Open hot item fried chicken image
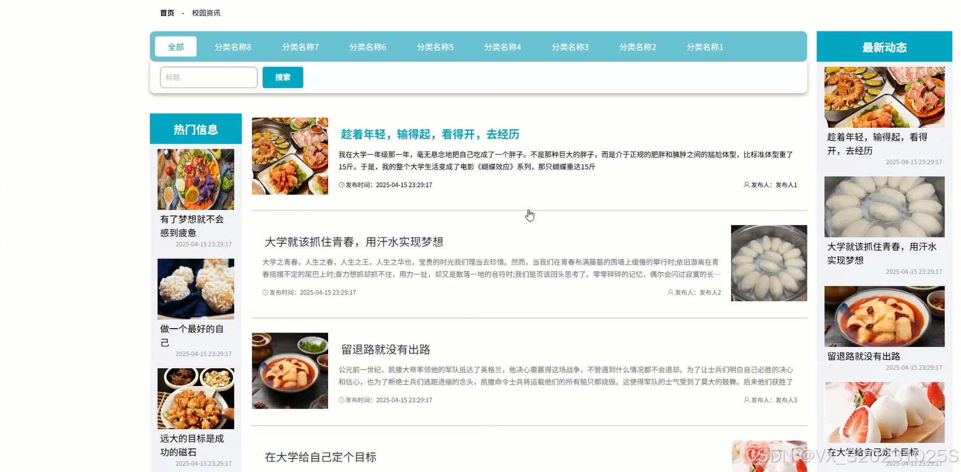This screenshot has height=472, width=961. click(196, 398)
